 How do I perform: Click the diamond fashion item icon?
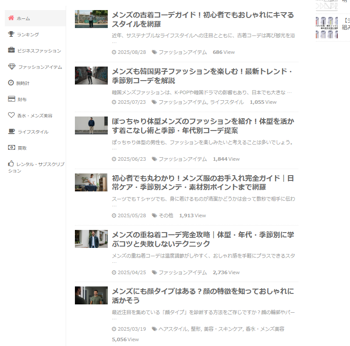pyautogui.click(x=12, y=67)
